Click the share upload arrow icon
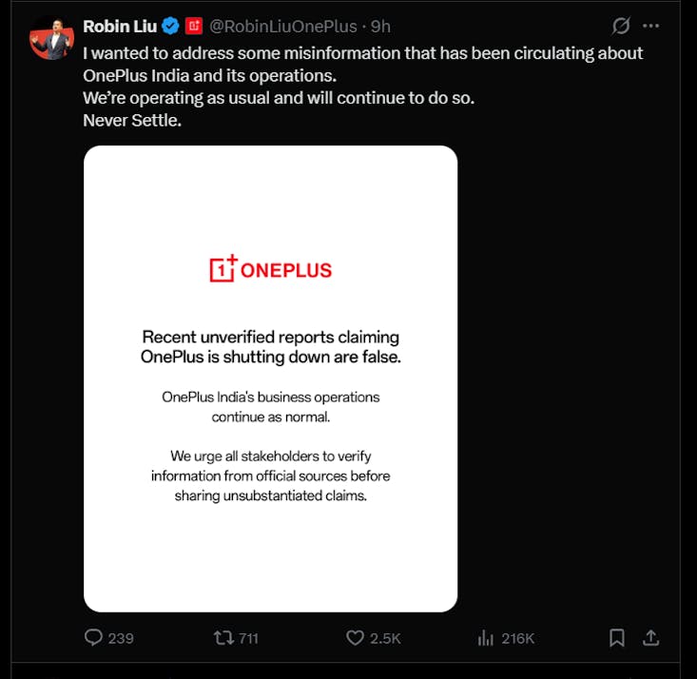The height and width of the screenshot is (679, 697). [x=651, y=637]
